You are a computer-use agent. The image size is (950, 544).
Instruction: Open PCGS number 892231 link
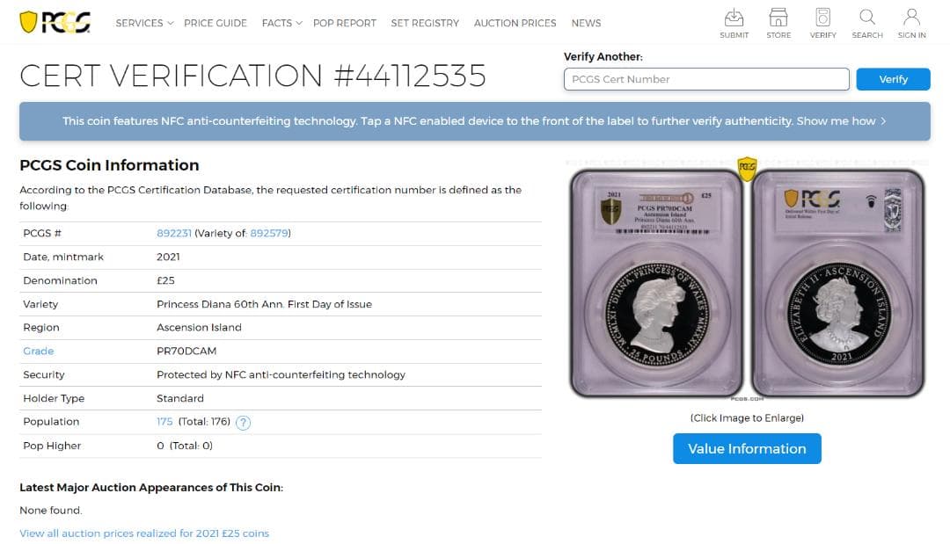click(174, 233)
